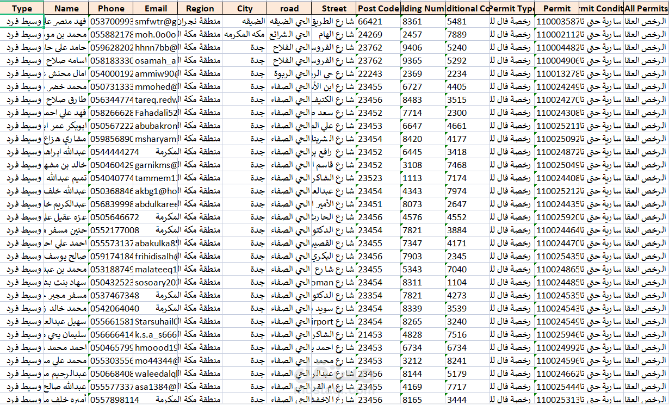Select the email cell garnikms@
The width and height of the screenshot is (669, 405).
coord(156,165)
